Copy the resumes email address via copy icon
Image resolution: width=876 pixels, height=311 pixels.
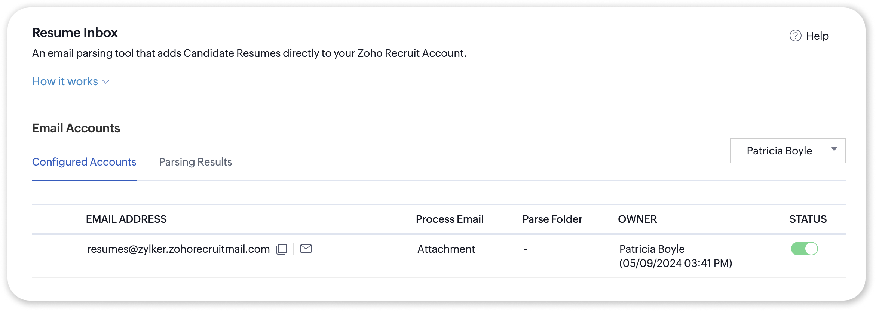pos(282,249)
